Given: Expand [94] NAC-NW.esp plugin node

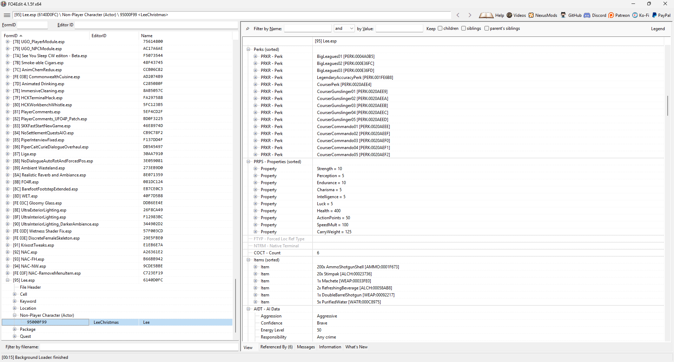Looking at the screenshot, I should pos(8,266).
